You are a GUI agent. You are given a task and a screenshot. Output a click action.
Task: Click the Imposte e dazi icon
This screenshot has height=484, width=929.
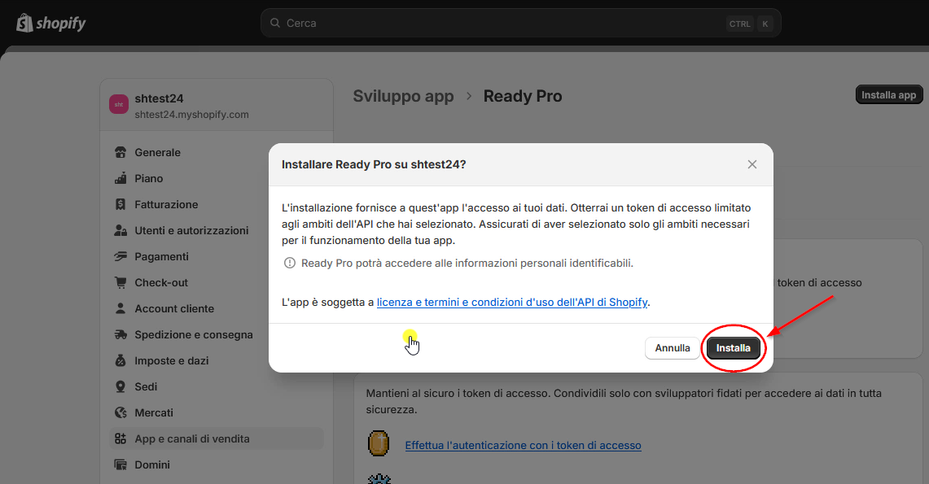[x=121, y=360]
